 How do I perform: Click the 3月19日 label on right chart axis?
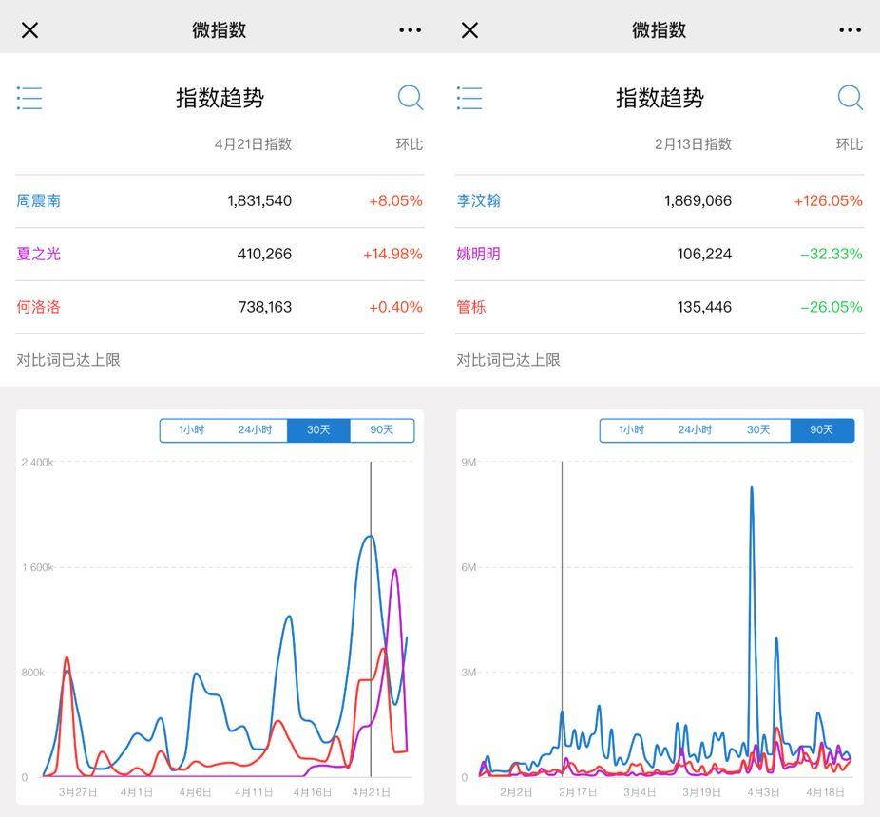coord(701,791)
